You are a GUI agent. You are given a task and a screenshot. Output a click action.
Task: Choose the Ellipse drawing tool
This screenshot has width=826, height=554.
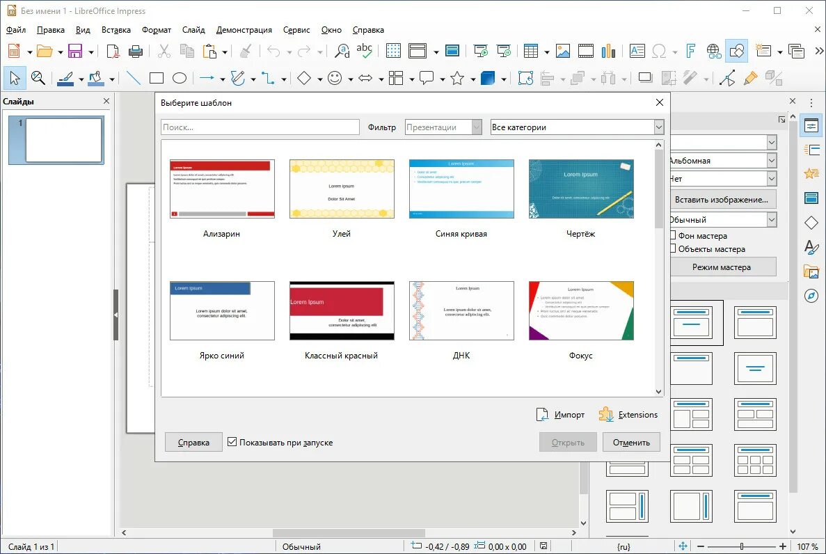[180, 78]
